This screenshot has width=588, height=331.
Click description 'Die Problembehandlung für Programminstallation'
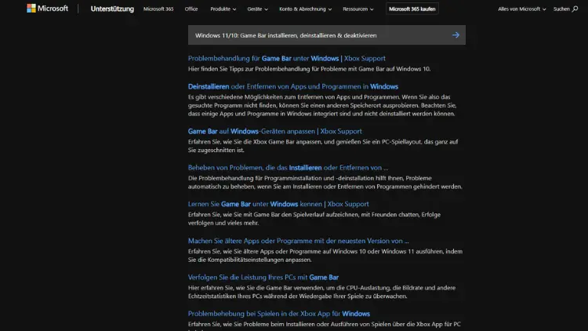[325, 182]
